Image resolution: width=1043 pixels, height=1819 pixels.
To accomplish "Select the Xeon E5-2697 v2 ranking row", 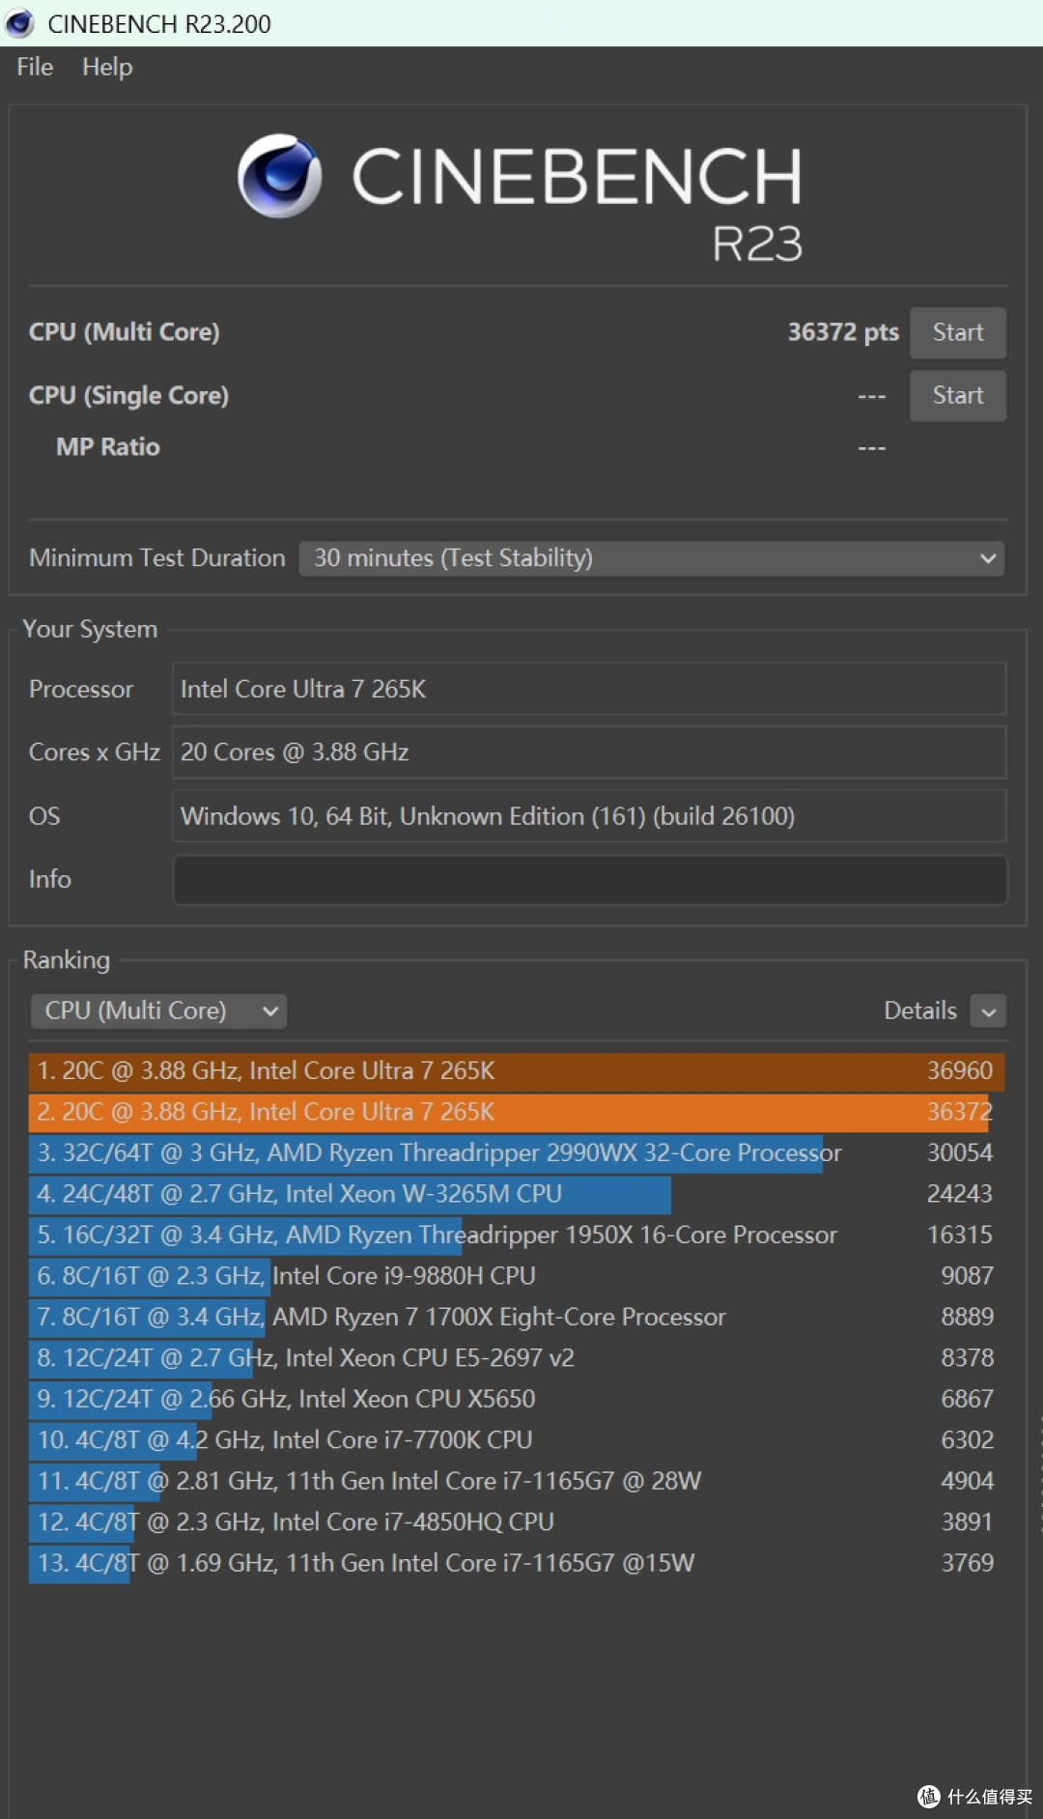I will pos(517,1358).
